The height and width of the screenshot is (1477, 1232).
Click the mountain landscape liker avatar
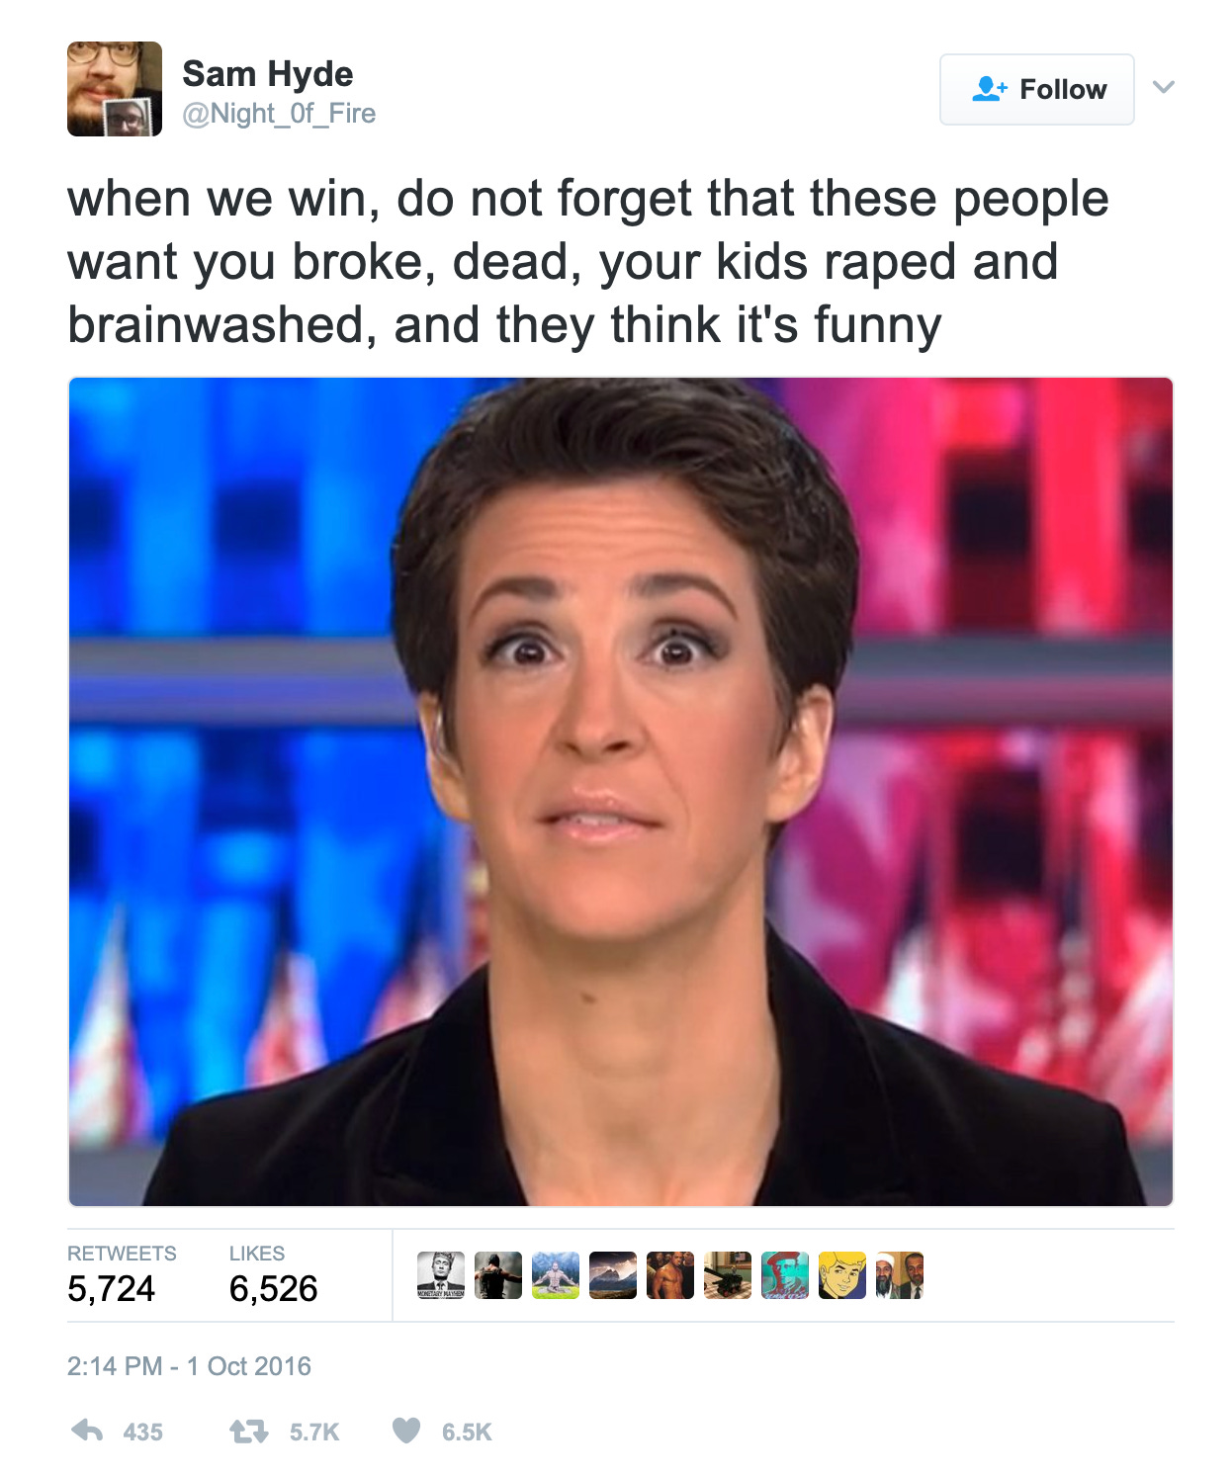pos(613,1275)
